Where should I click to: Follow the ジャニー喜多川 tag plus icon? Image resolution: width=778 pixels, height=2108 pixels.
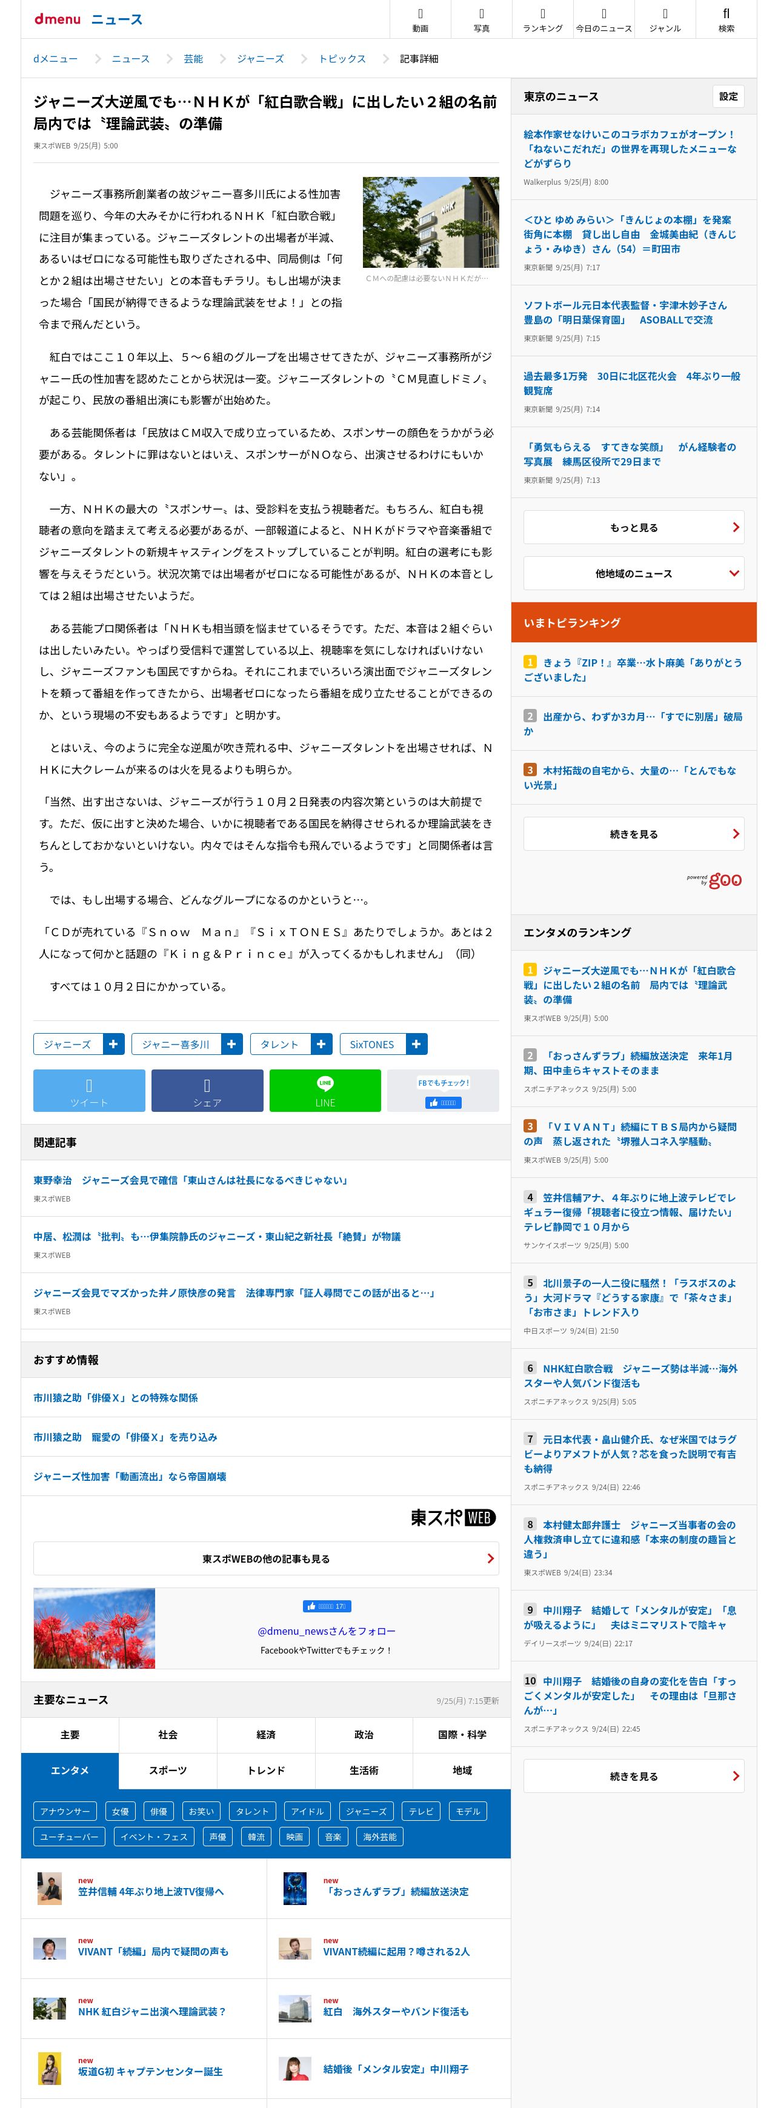231,1044
